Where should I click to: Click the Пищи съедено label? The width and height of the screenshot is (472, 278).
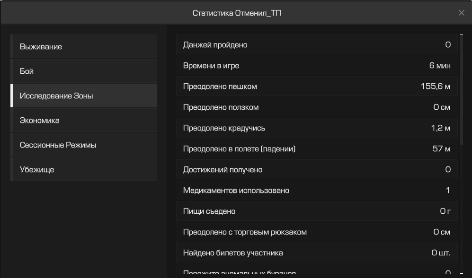click(209, 211)
